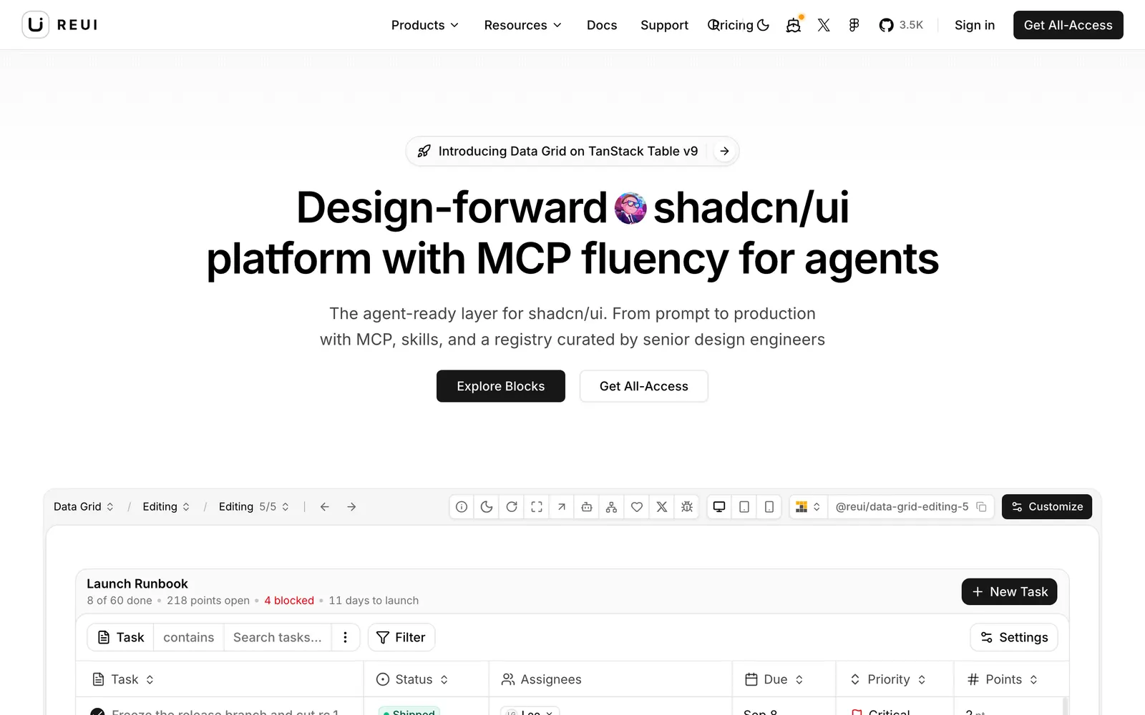Click the Explore Blocks button
Image resolution: width=1145 pixels, height=715 pixels.
pos(501,386)
